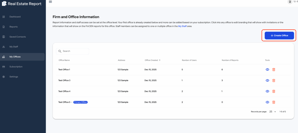298x133 pixels.
Task: Open the Records per page dropdown
Action: (273, 112)
